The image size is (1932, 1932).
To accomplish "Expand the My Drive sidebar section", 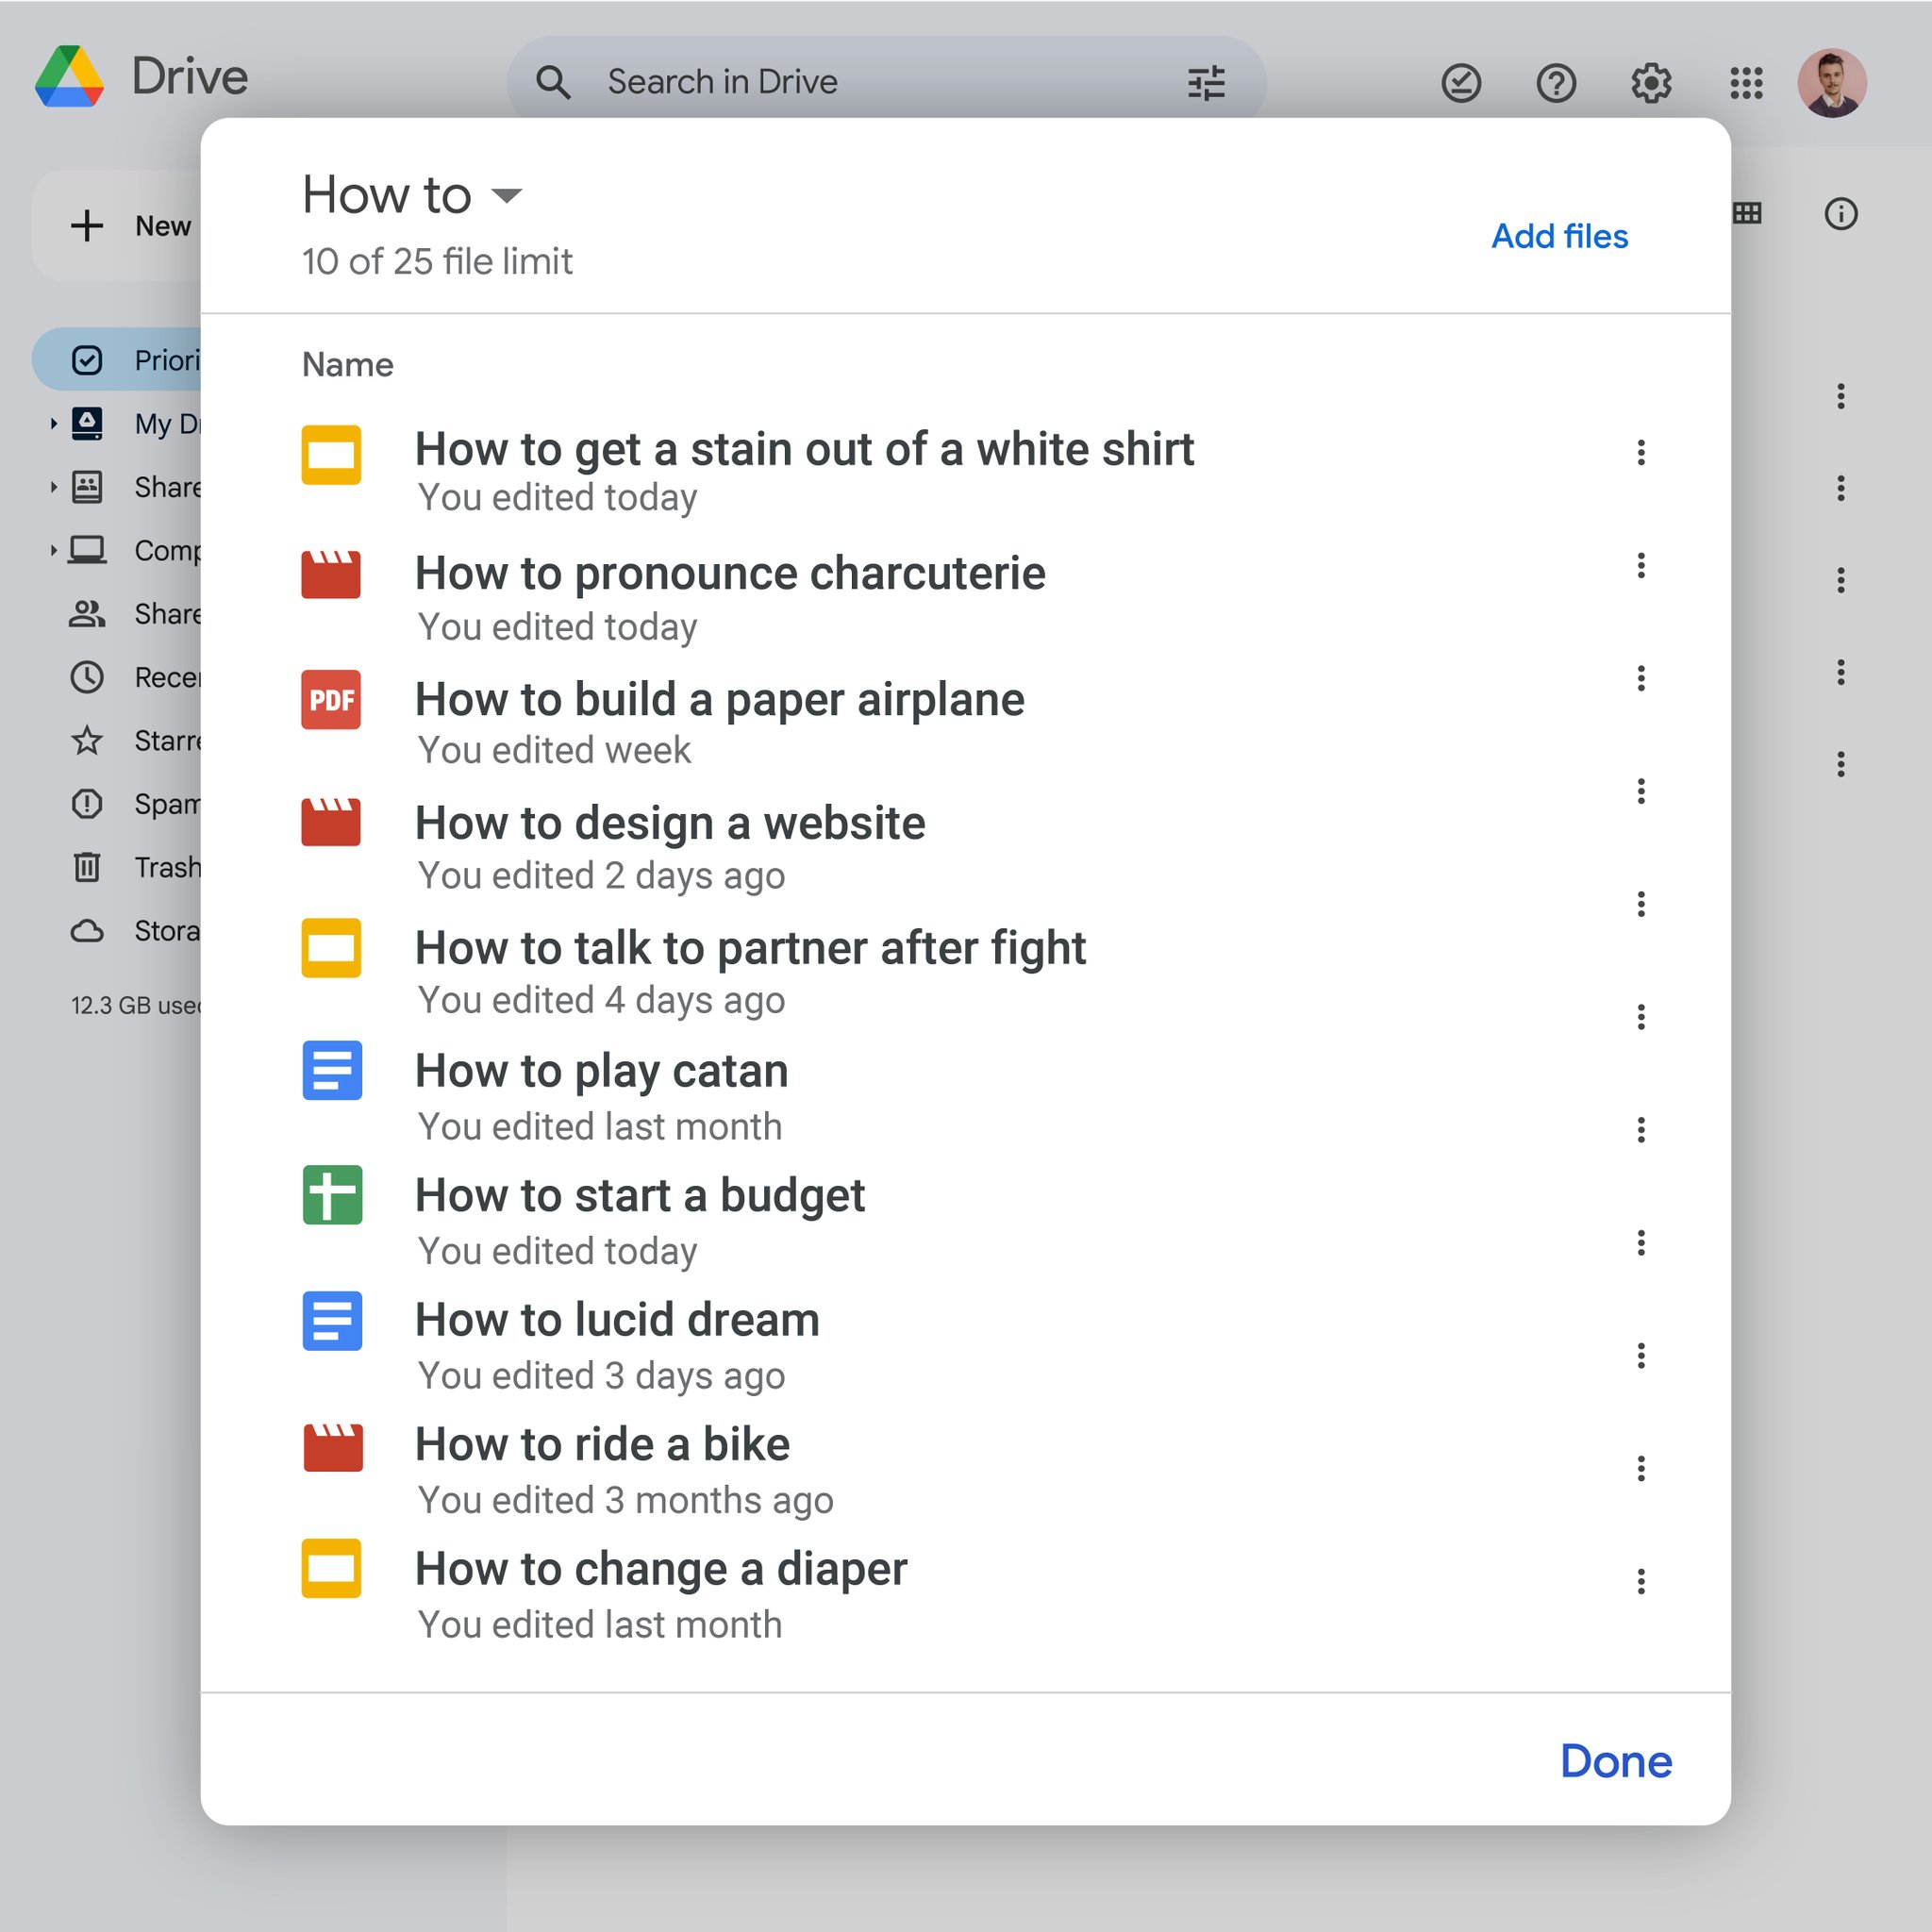I will (x=53, y=423).
